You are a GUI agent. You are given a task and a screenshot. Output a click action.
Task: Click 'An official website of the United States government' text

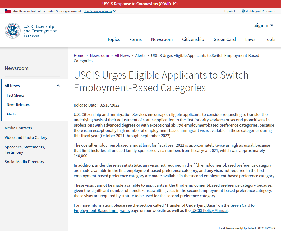pos(47,11)
